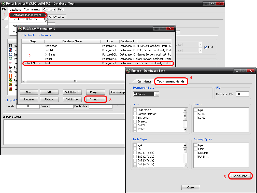Switch to the Tournament Hands tab

click(171, 81)
